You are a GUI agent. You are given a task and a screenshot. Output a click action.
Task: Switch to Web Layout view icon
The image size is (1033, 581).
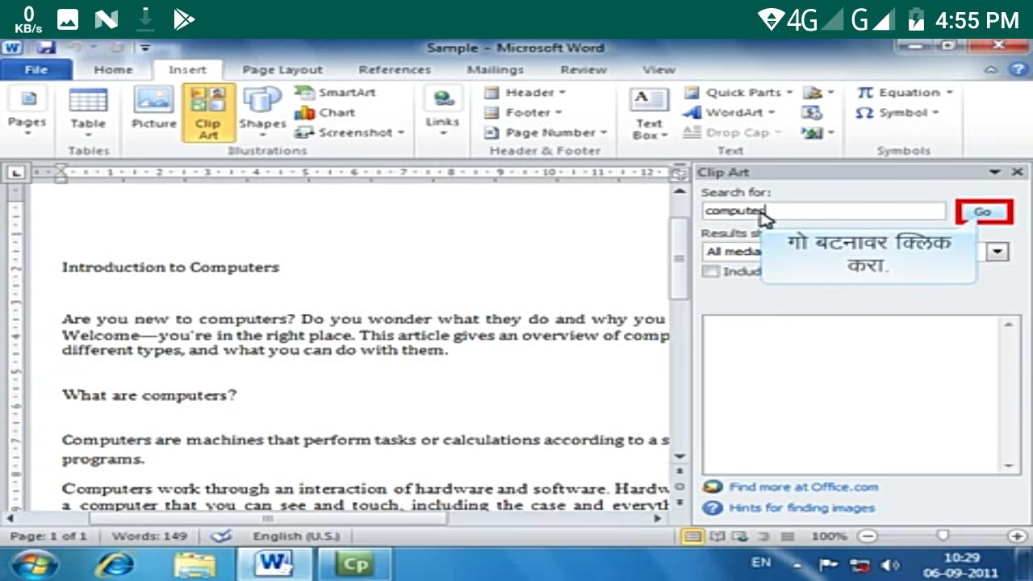coord(740,536)
